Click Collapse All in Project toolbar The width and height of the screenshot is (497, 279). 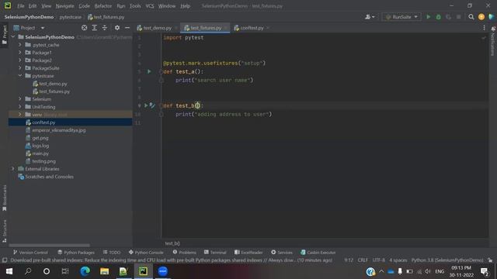[x=105, y=28]
